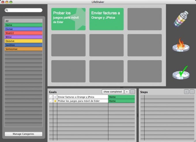Image resolution: width=196 pixels, height=142 pixels.
Task: Click the green checkmark plate icon
Action: [x=181, y=73]
